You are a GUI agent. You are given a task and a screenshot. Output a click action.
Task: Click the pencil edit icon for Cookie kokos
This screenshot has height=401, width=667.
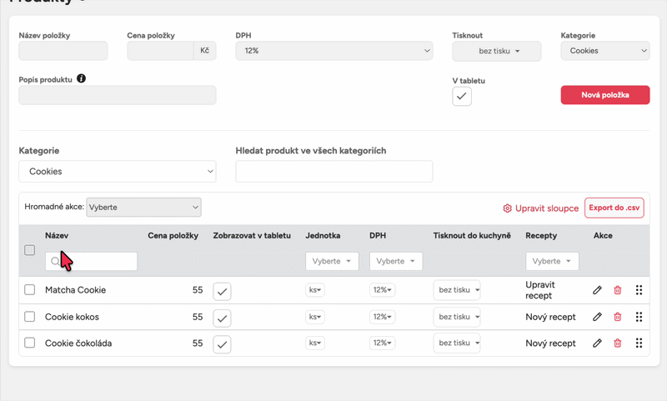(597, 317)
